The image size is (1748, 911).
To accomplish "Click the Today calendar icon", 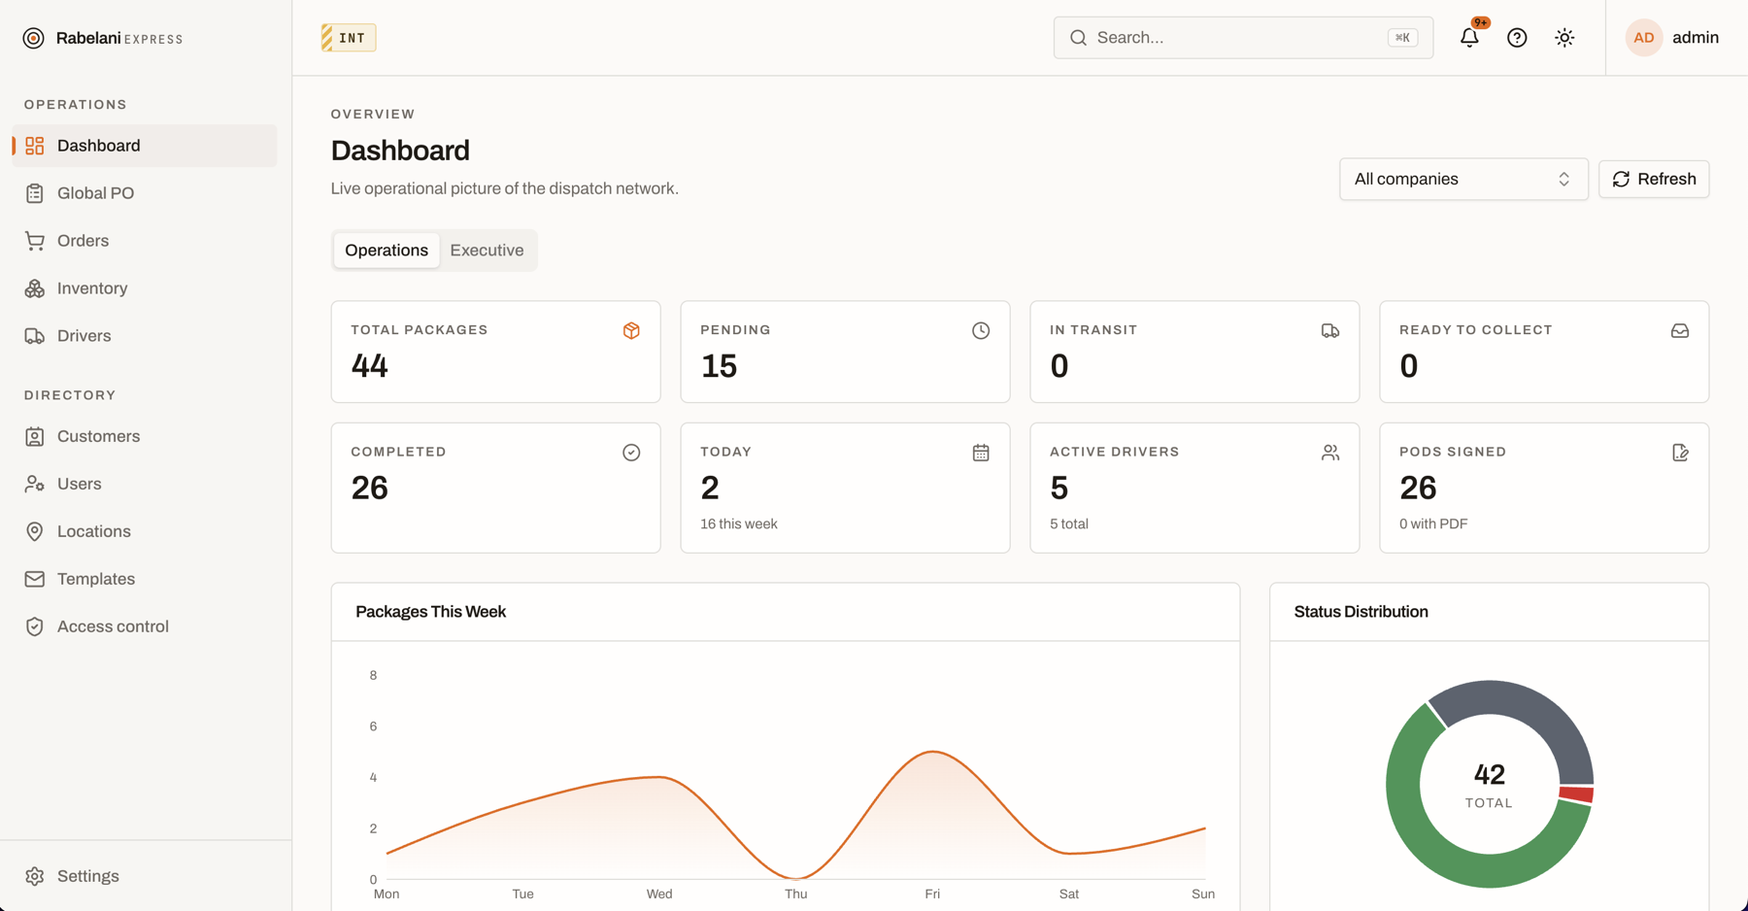I will click(x=981, y=453).
